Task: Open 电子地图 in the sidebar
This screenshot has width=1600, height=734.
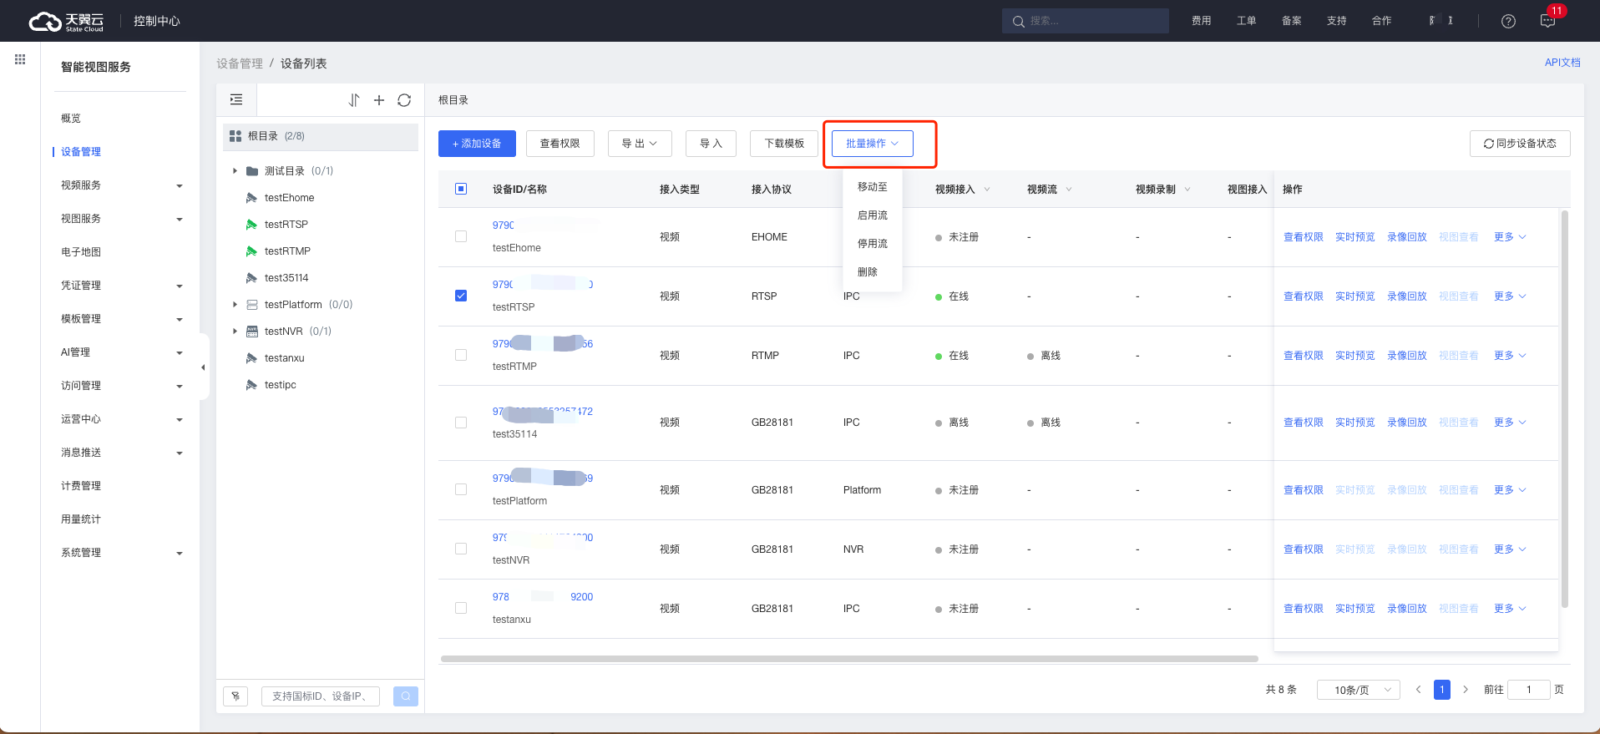Action: 81,252
